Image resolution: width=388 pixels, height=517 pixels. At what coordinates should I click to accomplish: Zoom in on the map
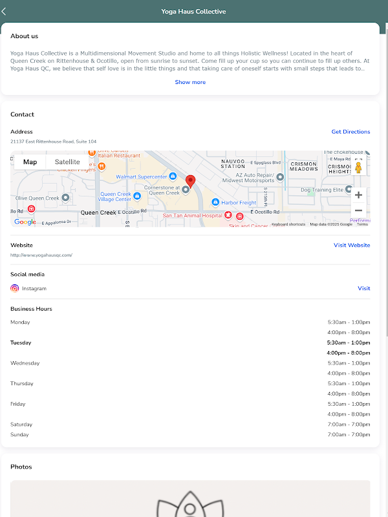358,195
